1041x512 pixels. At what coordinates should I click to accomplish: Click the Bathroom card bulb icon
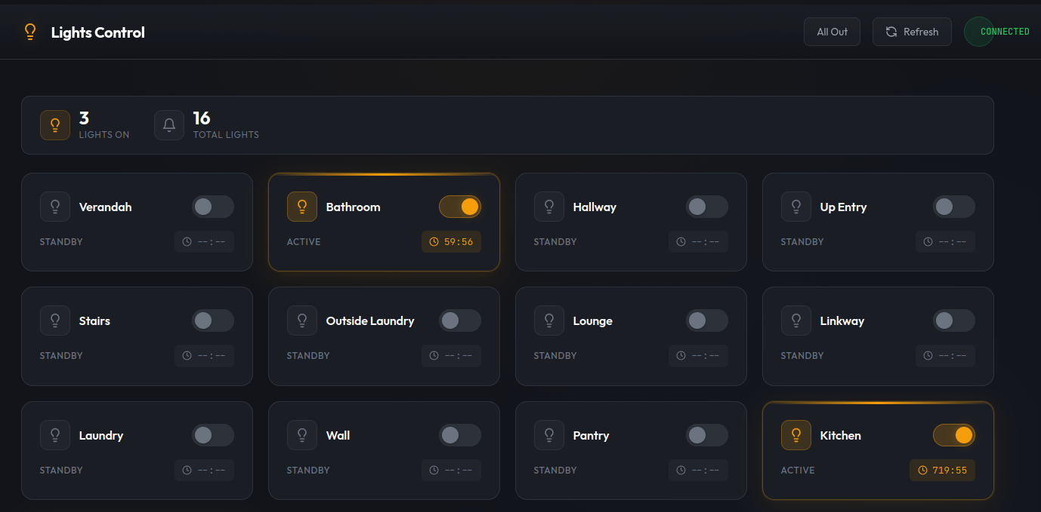pos(302,207)
